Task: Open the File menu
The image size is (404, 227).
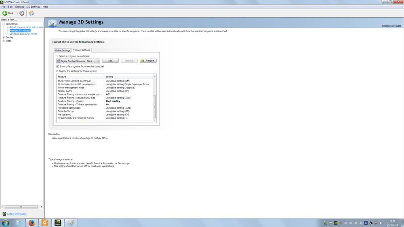Action: click(x=3, y=7)
